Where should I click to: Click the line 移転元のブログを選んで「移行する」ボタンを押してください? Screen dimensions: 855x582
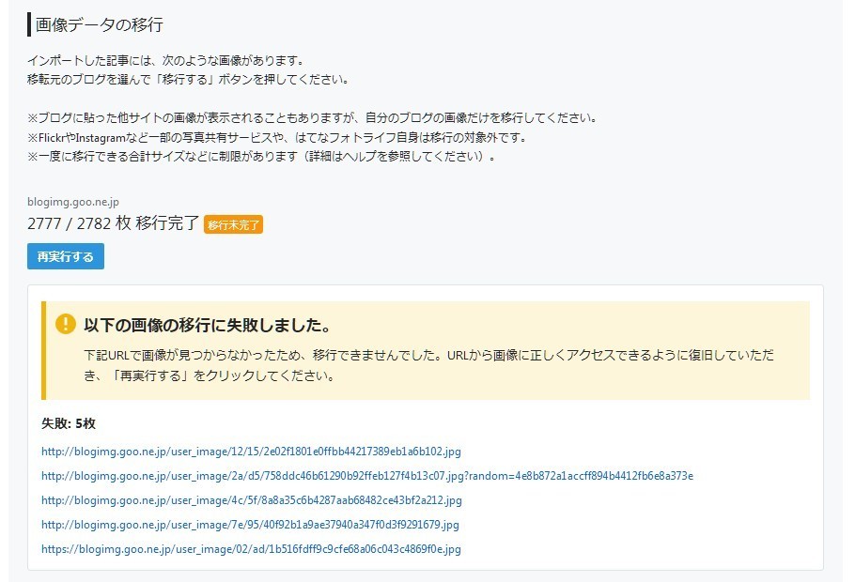tap(188, 80)
